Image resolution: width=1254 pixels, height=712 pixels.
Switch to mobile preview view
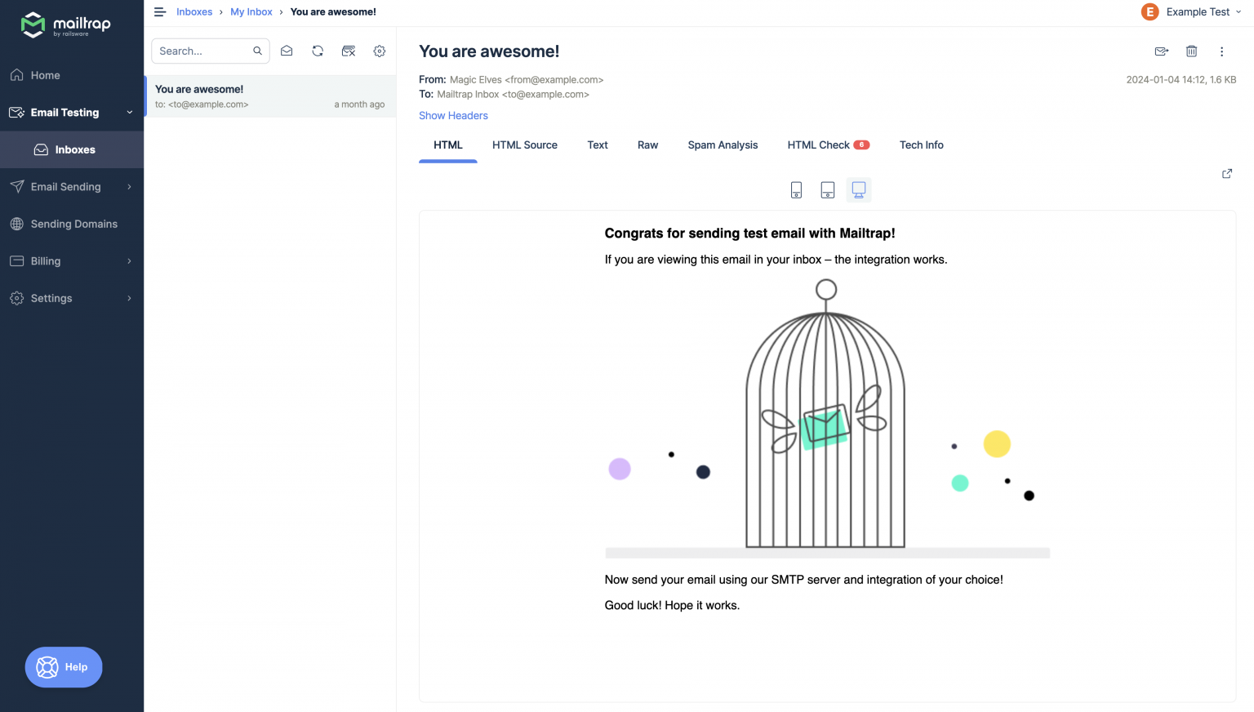click(796, 190)
